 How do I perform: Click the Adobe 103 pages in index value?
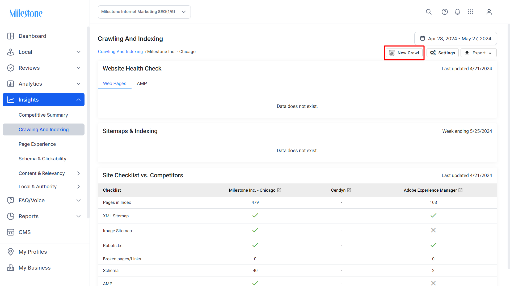(433, 203)
